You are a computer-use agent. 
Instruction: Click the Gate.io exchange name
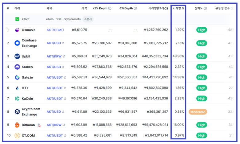[x=27, y=78]
